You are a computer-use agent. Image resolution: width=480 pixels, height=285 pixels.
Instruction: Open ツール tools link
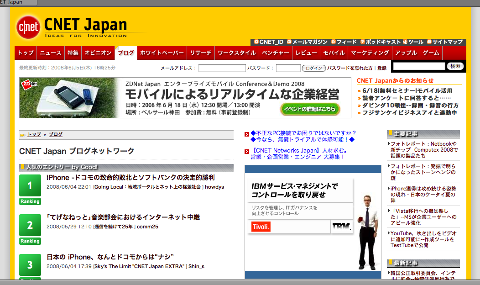click(x=413, y=42)
